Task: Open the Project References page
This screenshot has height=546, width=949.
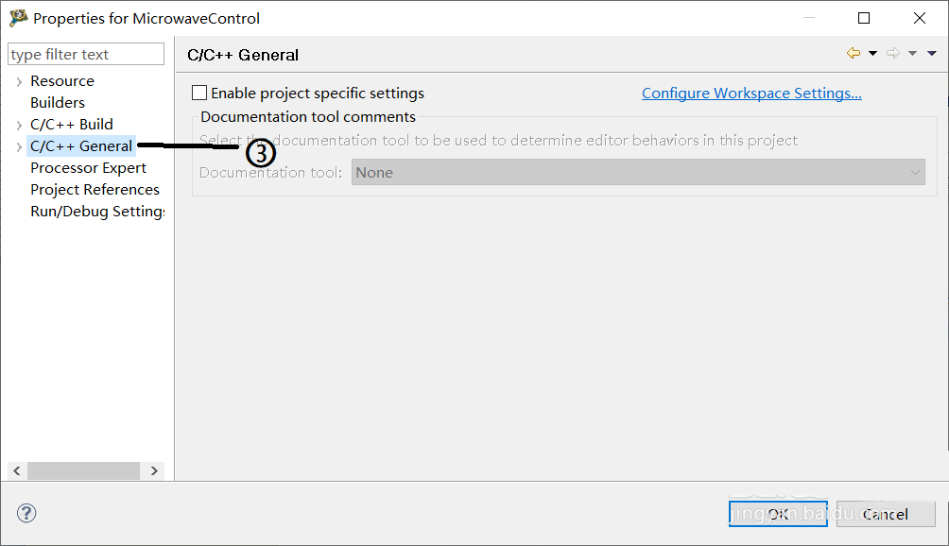Action: (95, 189)
